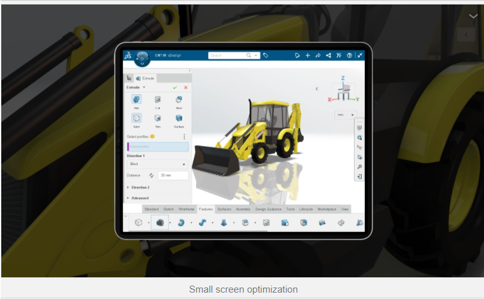Image resolution: width=484 pixels, height=299 pixels.
Task: Flip the extrude direction next to Distance
Action: tap(152, 175)
